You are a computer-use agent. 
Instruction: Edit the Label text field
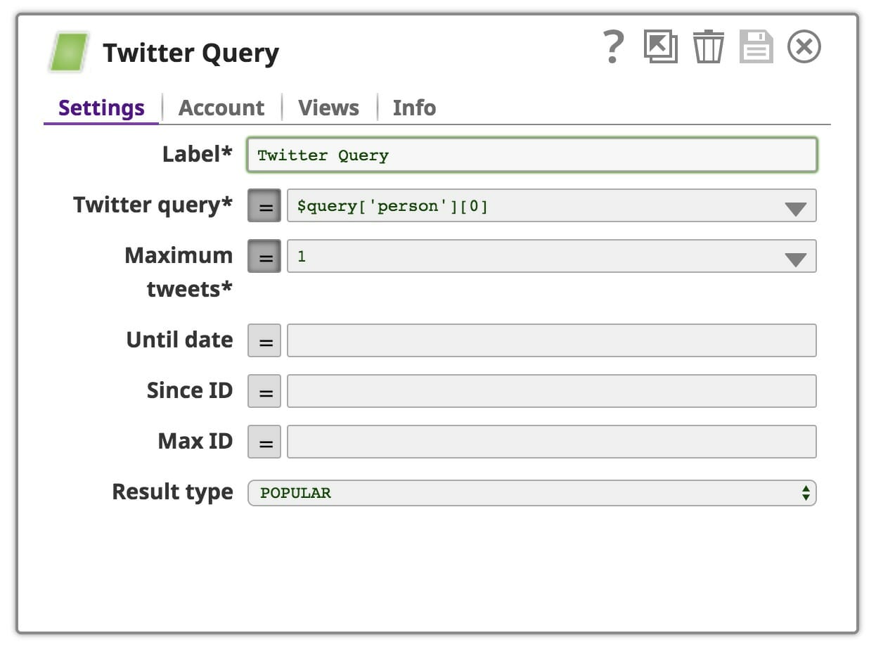click(532, 155)
